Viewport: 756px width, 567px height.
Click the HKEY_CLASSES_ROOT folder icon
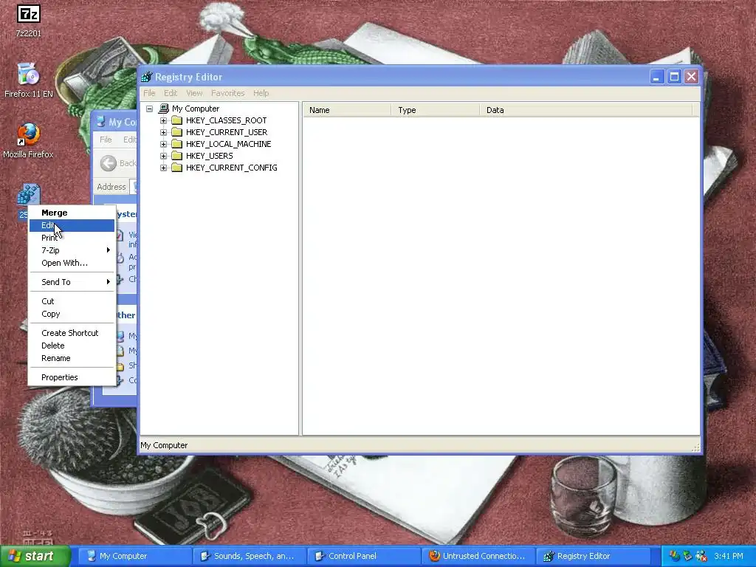pos(177,120)
